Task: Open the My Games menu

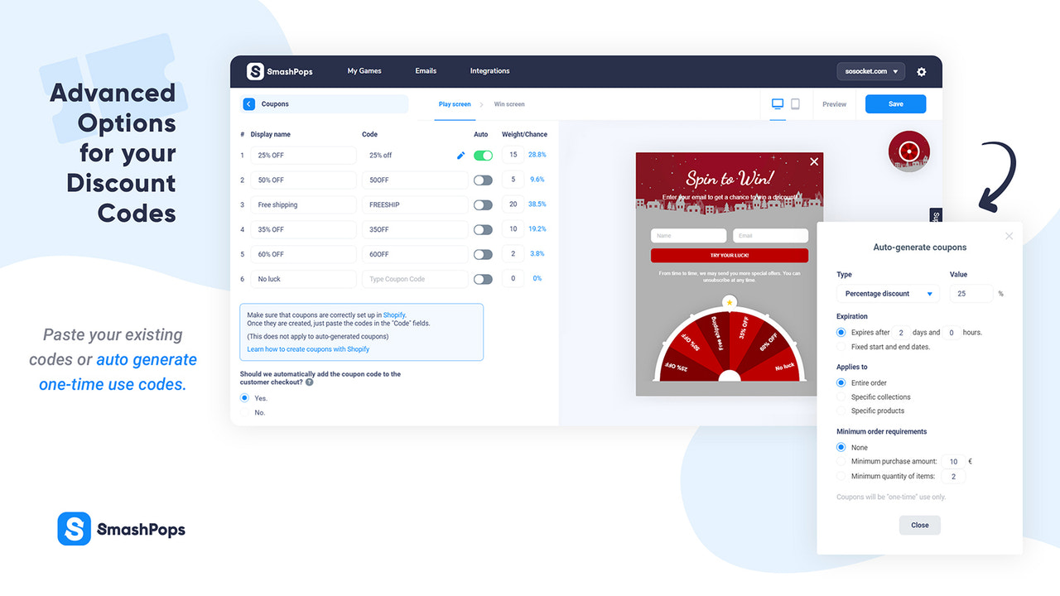Action: [364, 71]
